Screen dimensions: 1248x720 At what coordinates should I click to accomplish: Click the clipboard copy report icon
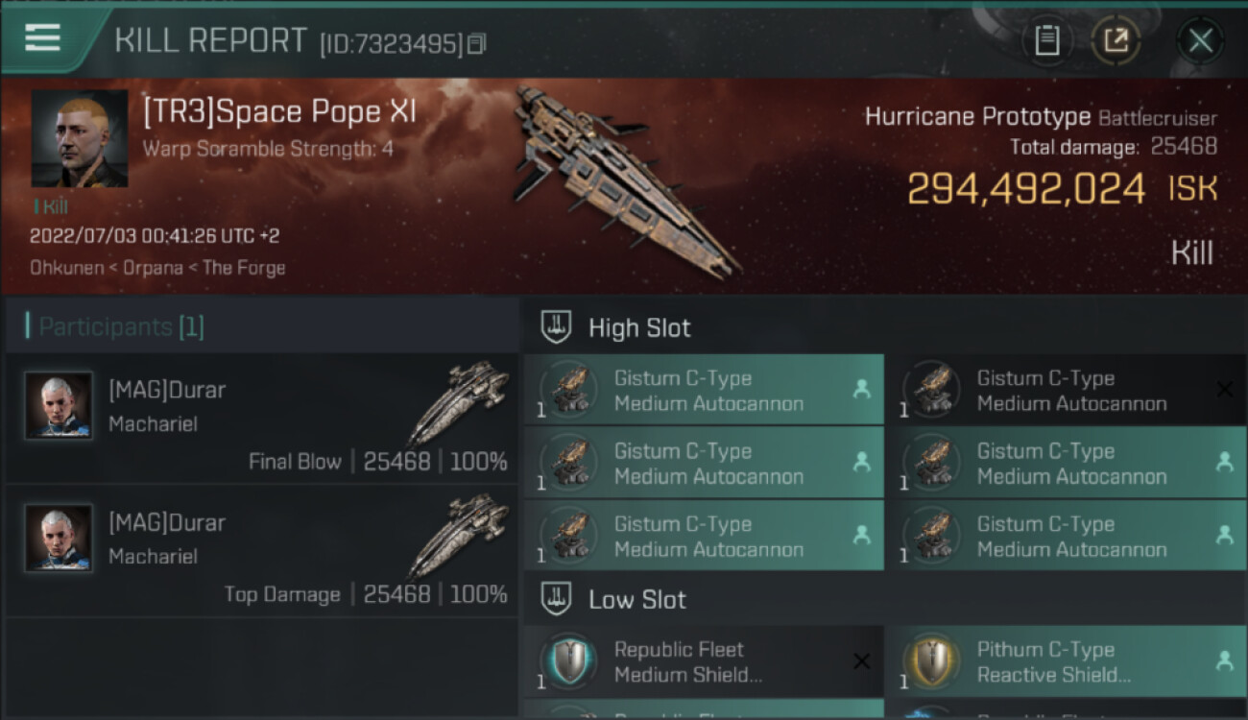click(1046, 40)
